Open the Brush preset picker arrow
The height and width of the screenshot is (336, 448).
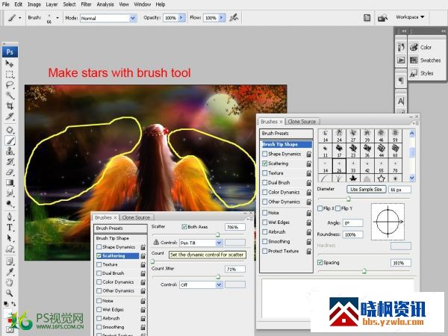[x=57, y=18]
